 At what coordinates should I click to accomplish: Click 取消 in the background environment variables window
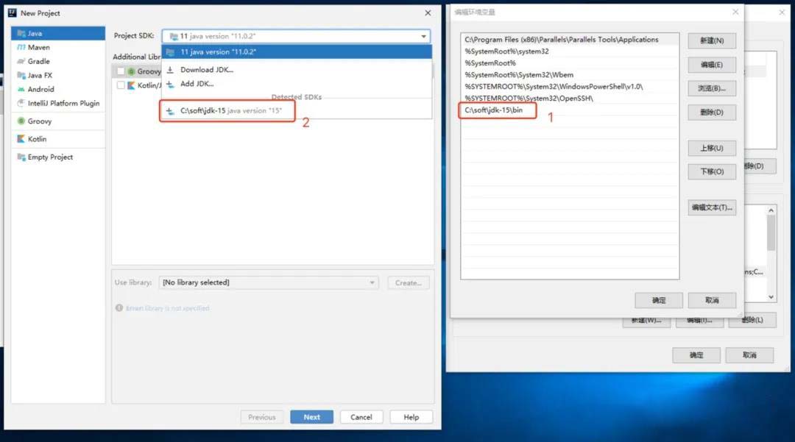[749, 355]
